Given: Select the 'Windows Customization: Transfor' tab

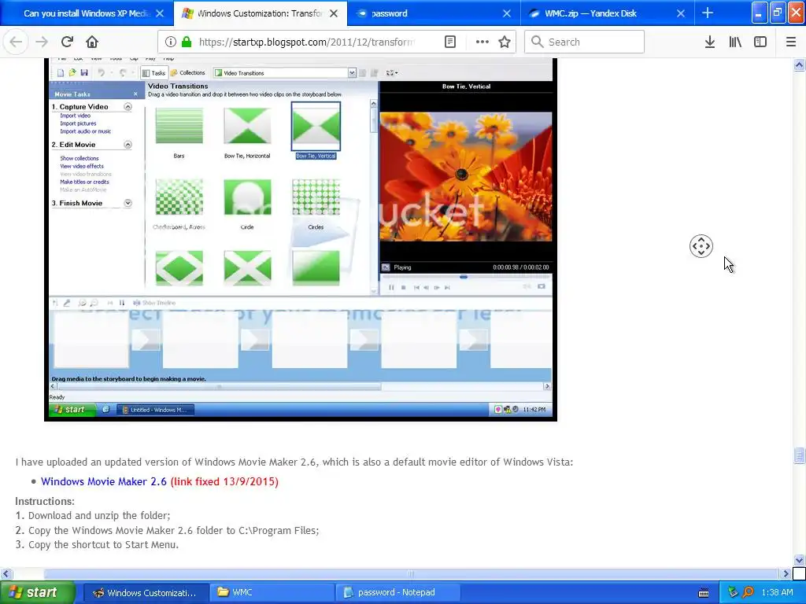Looking at the screenshot, I should point(260,13).
